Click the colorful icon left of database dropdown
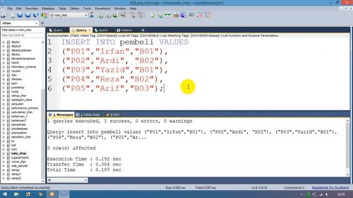The width and height of the screenshot is (353, 198). pos(44,15)
